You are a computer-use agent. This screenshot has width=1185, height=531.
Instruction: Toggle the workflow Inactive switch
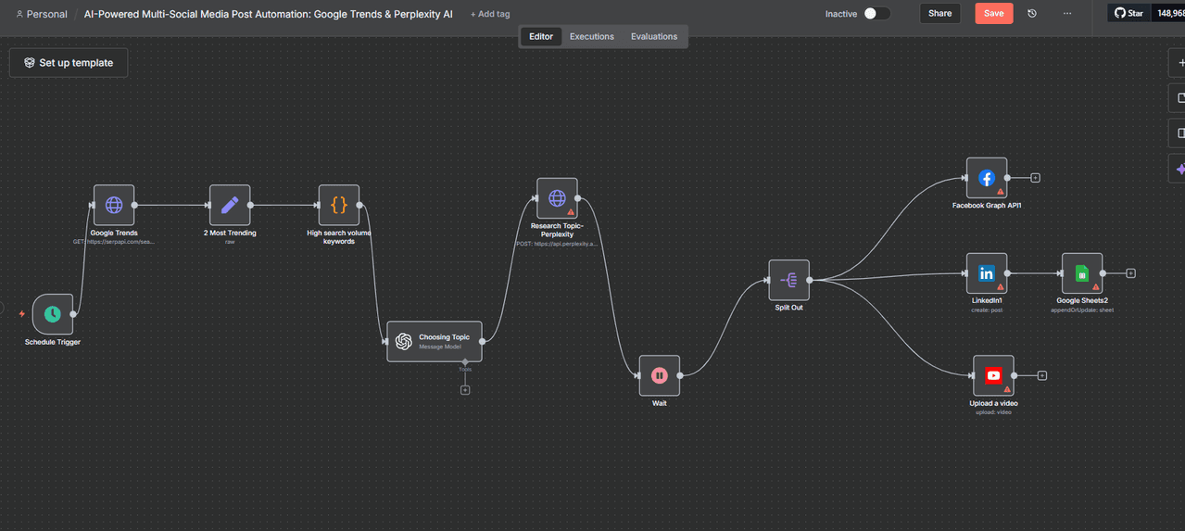pyautogui.click(x=876, y=14)
